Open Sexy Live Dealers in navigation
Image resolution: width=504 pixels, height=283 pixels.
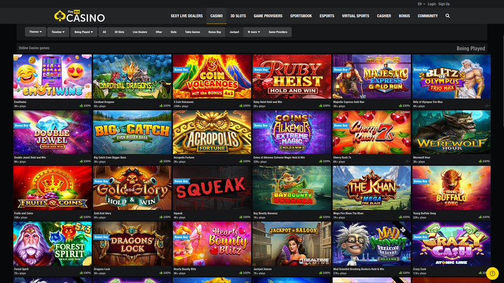tap(186, 16)
